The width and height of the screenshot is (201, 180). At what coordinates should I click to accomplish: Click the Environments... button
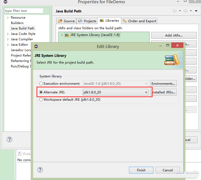pos(163,84)
